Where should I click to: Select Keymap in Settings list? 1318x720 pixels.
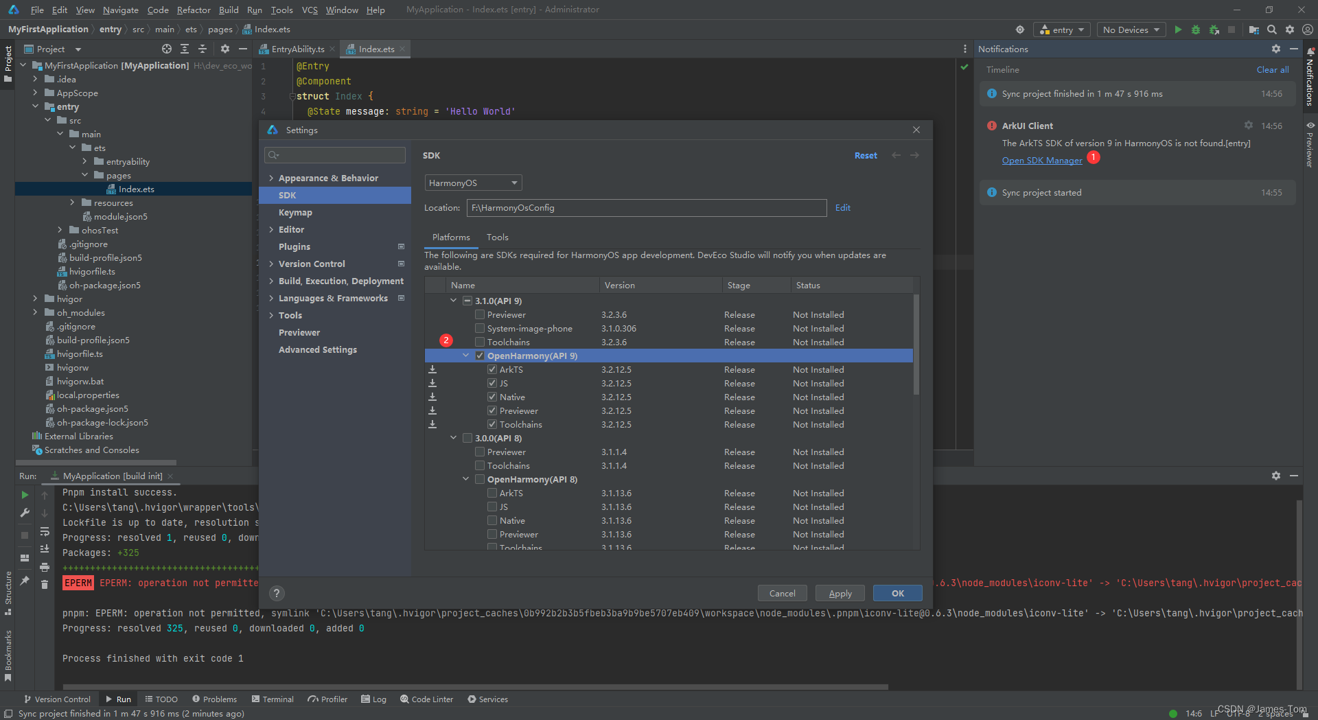[295, 212]
